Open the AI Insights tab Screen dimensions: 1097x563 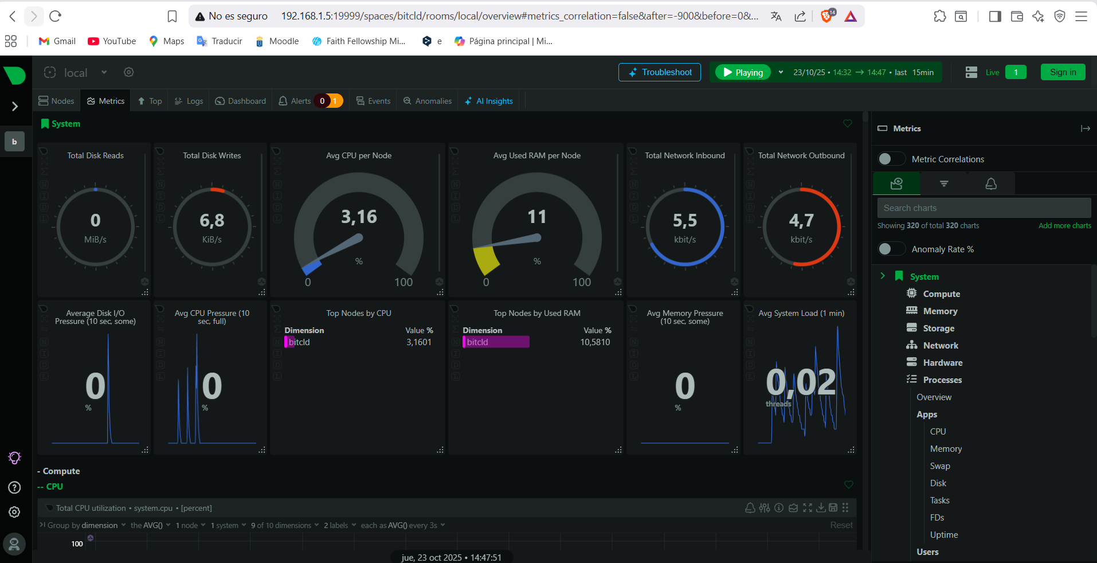[x=488, y=101]
